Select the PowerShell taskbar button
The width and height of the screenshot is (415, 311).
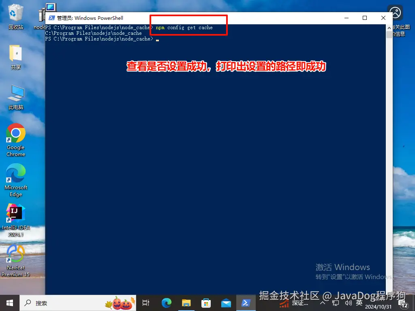tap(246, 303)
